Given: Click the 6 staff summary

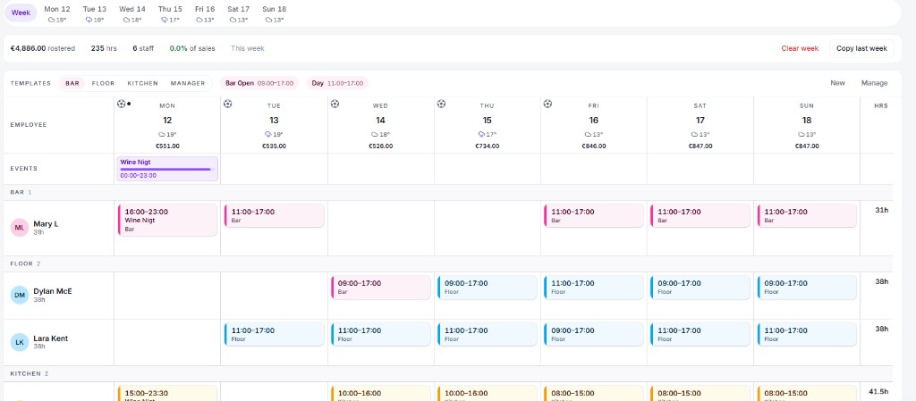Looking at the screenshot, I should coord(143,48).
